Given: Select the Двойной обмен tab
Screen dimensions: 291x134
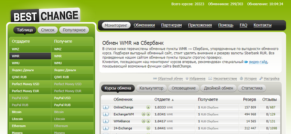Looking at the screenshot, I should pos(219,88).
